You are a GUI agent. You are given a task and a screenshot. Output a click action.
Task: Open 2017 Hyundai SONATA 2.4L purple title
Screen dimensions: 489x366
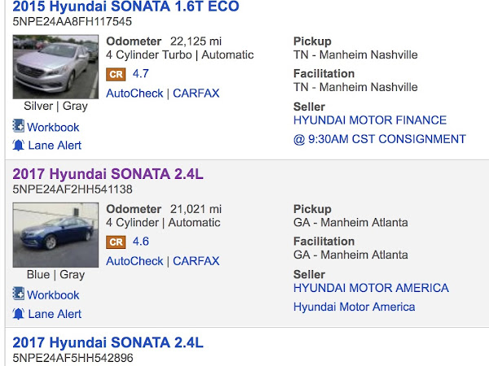tap(108, 173)
